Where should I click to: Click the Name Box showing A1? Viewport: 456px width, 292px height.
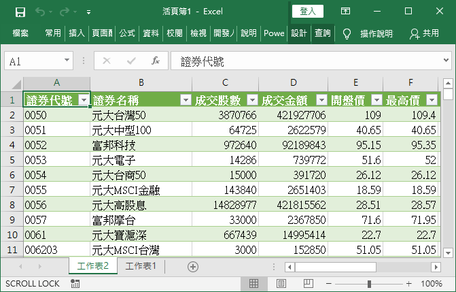[x=33, y=61]
